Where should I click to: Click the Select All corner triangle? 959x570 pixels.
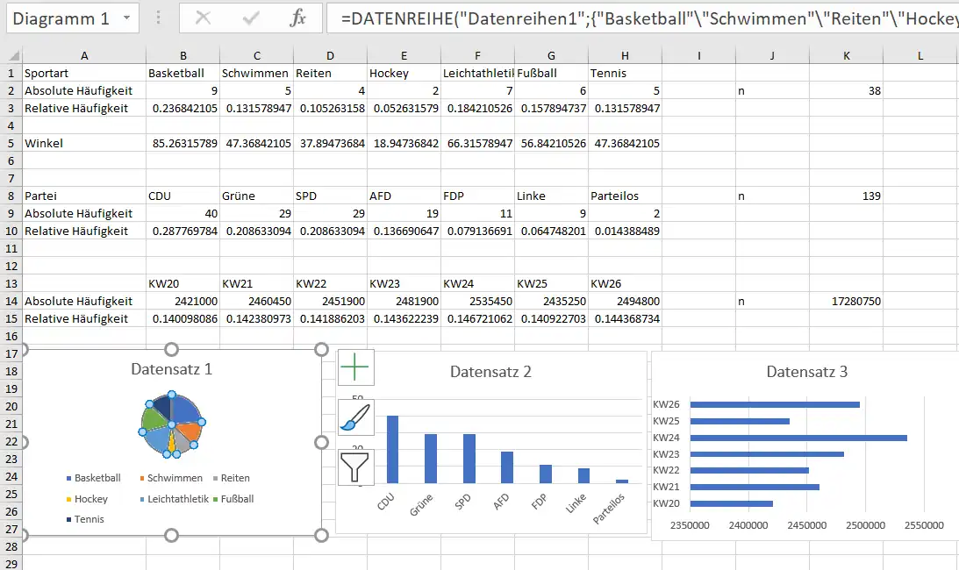[11, 56]
